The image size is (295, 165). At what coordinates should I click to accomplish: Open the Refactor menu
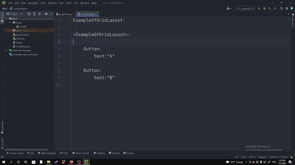tap(52, 3)
